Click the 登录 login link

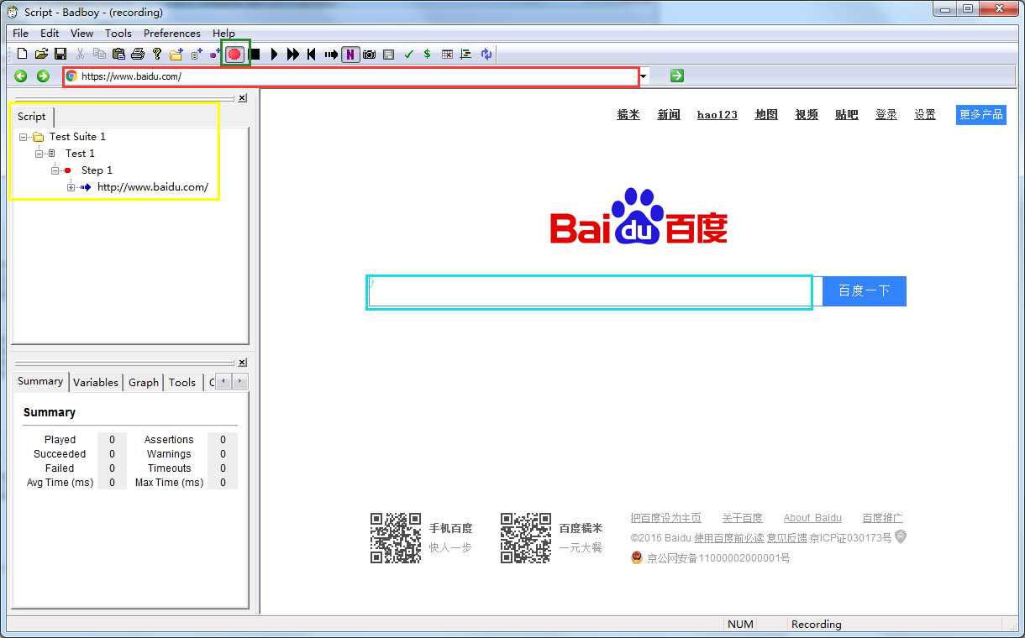pyautogui.click(x=886, y=114)
